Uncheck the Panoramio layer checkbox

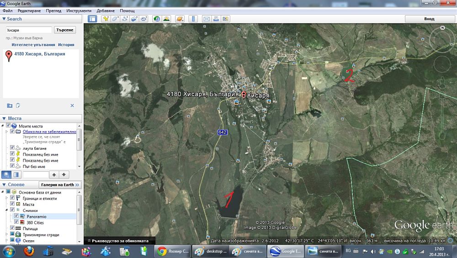click(x=17, y=216)
